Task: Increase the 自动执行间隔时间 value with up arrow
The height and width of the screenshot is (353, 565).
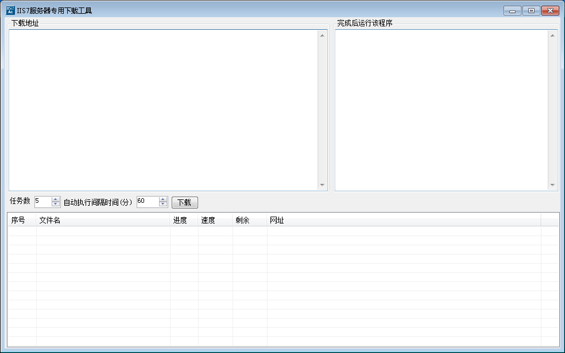Action: click(163, 199)
